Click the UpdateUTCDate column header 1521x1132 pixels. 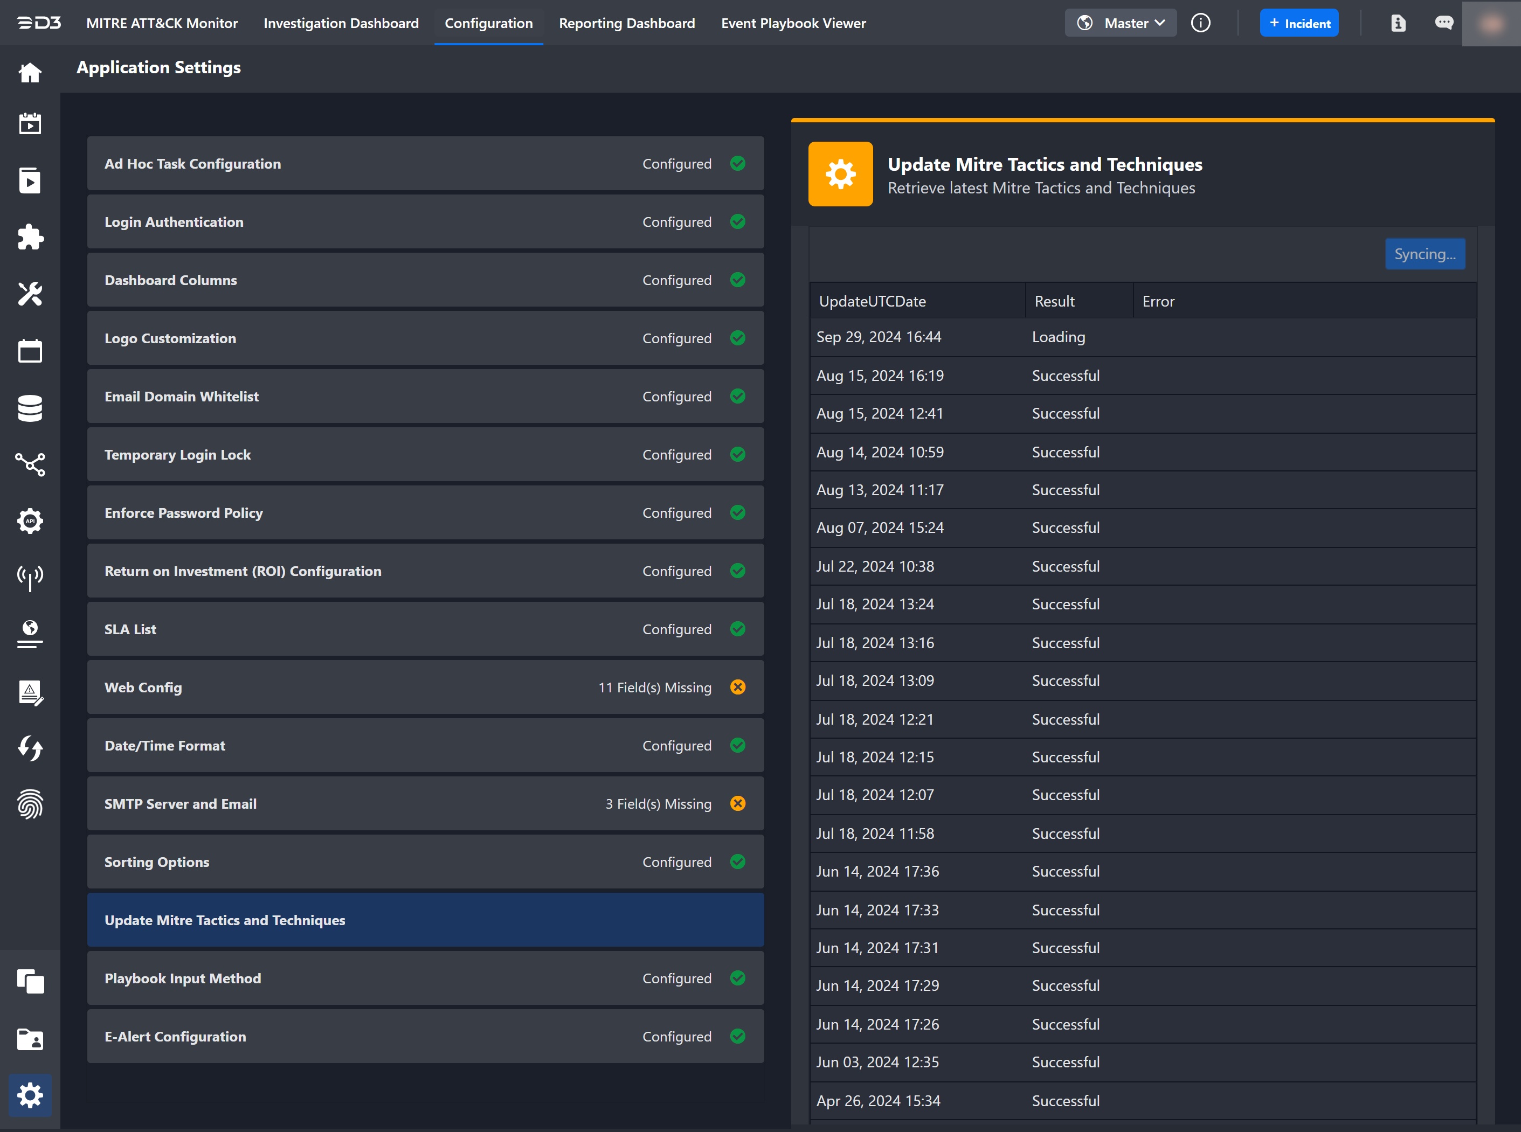pyautogui.click(x=872, y=302)
